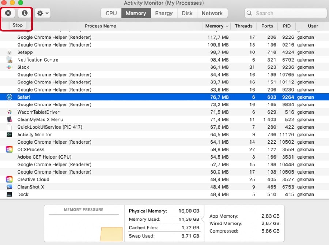Select Chrome Helper row with PID 9230

point(164,89)
